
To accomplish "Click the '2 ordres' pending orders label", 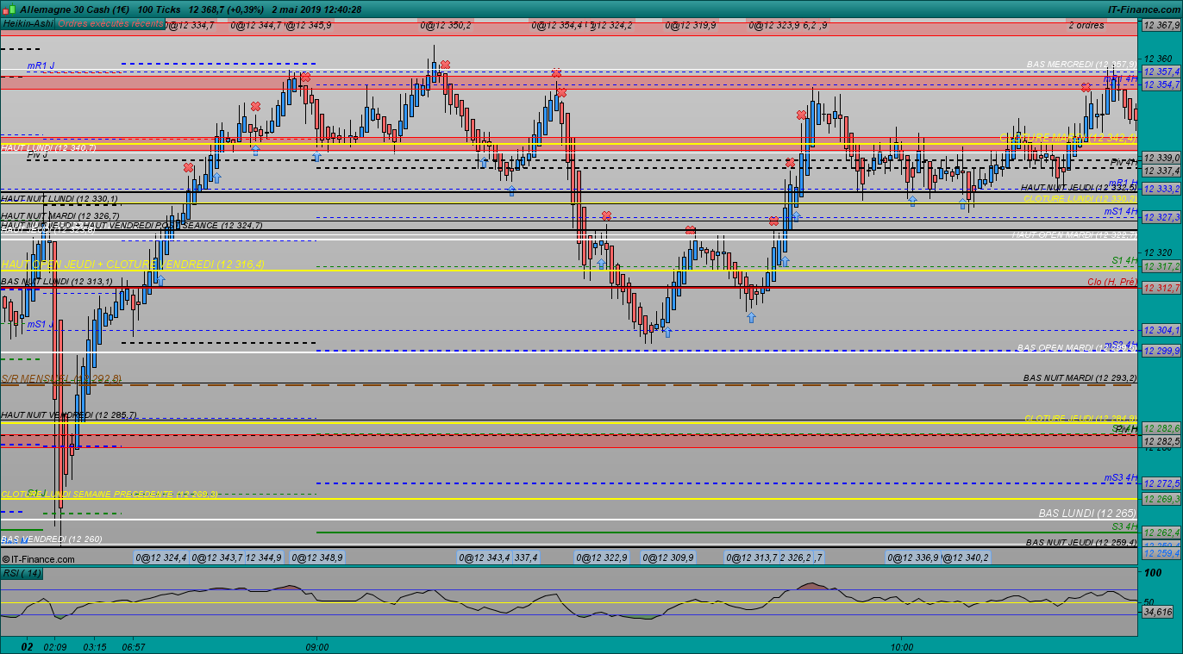I will pos(1086,26).
